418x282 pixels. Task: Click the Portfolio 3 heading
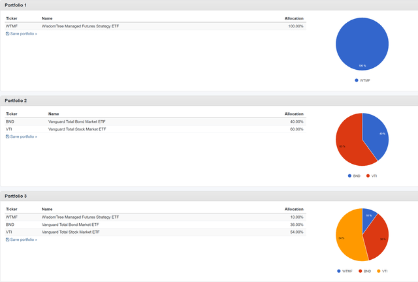pos(16,196)
